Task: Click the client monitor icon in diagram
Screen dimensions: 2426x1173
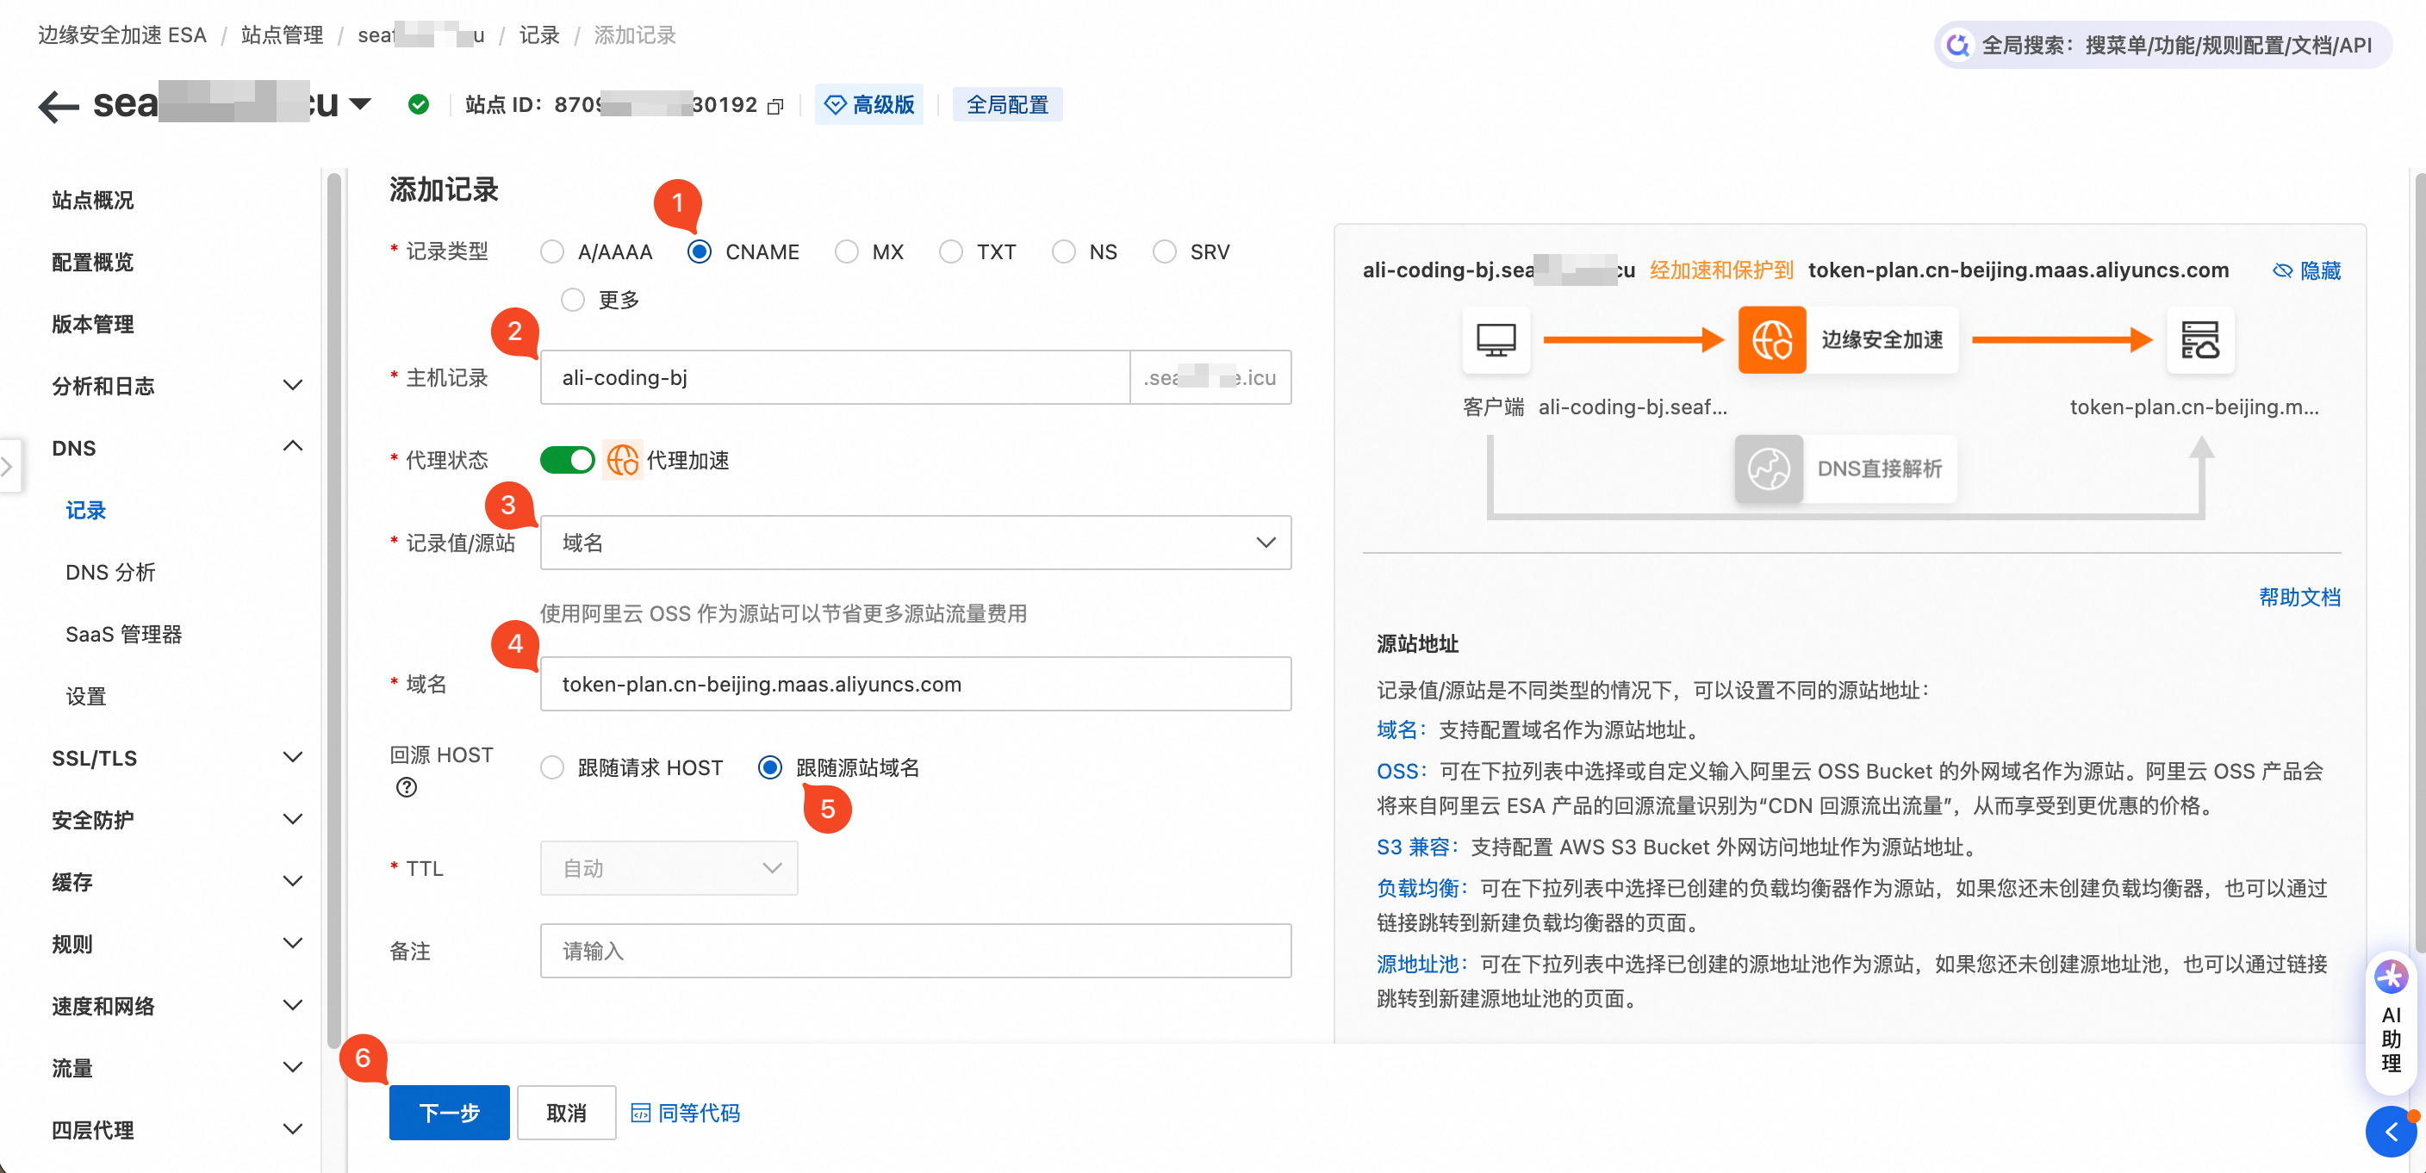Action: [x=1496, y=340]
